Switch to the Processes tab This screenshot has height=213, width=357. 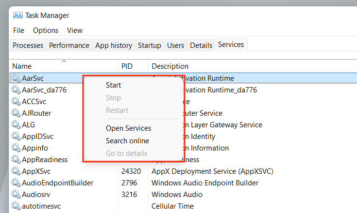(28, 46)
